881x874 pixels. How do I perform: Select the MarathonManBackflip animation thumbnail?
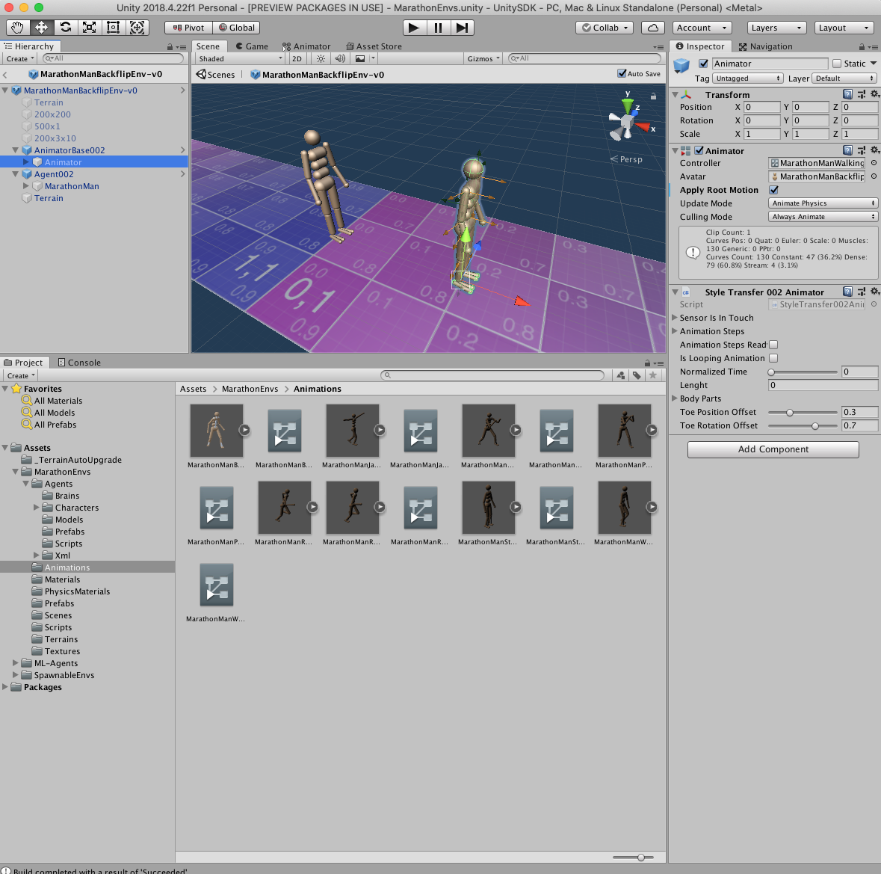216,431
